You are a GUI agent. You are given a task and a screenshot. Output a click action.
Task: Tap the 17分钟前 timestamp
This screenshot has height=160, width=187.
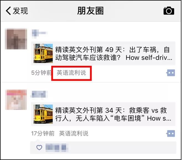click(x=43, y=134)
